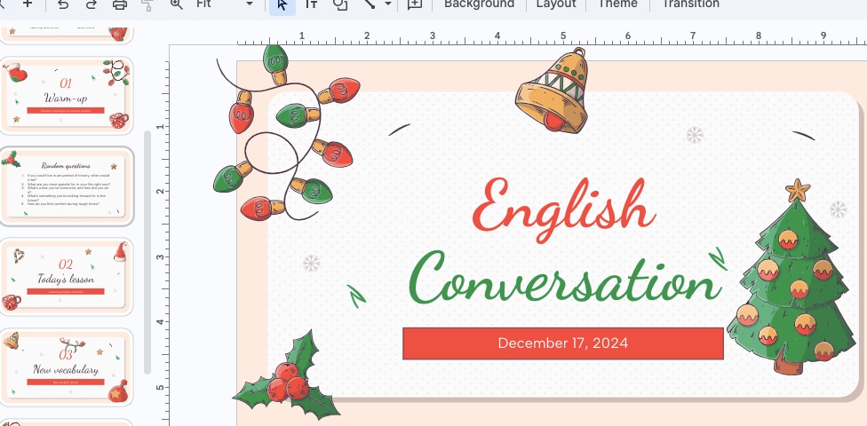Viewport: 867px width, 426px height.
Task: Click the horizontal ruler above the slide
Action: pos(552,39)
